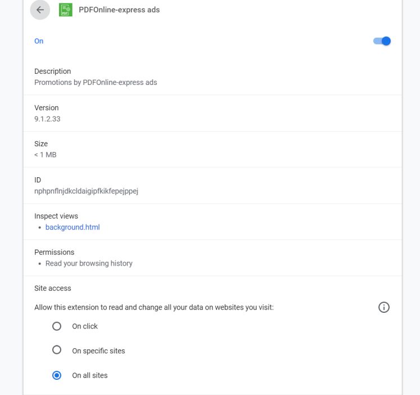Disable the extension with the On toggle
Viewport: 420px width, 395px height.
pos(382,41)
